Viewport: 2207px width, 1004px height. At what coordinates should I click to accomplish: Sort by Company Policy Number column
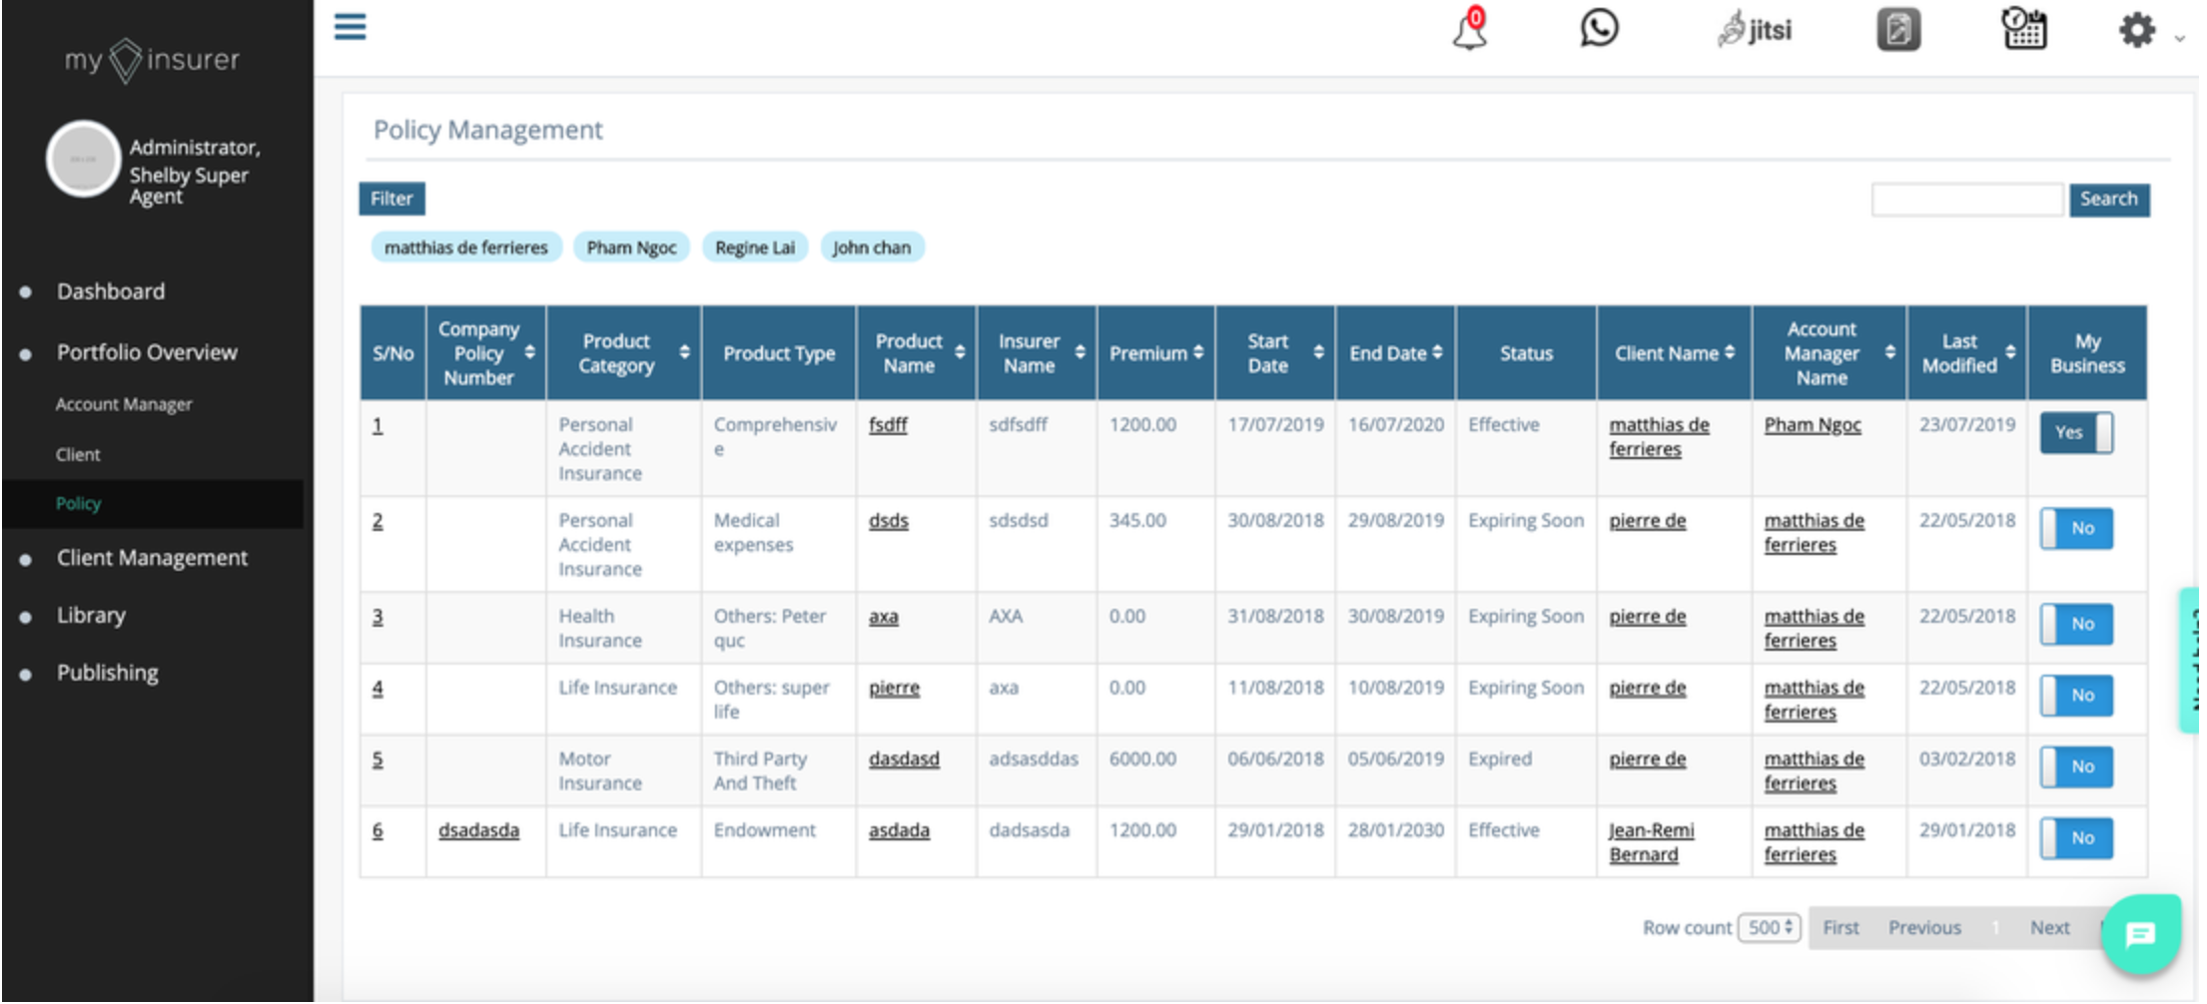pos(529,352)
